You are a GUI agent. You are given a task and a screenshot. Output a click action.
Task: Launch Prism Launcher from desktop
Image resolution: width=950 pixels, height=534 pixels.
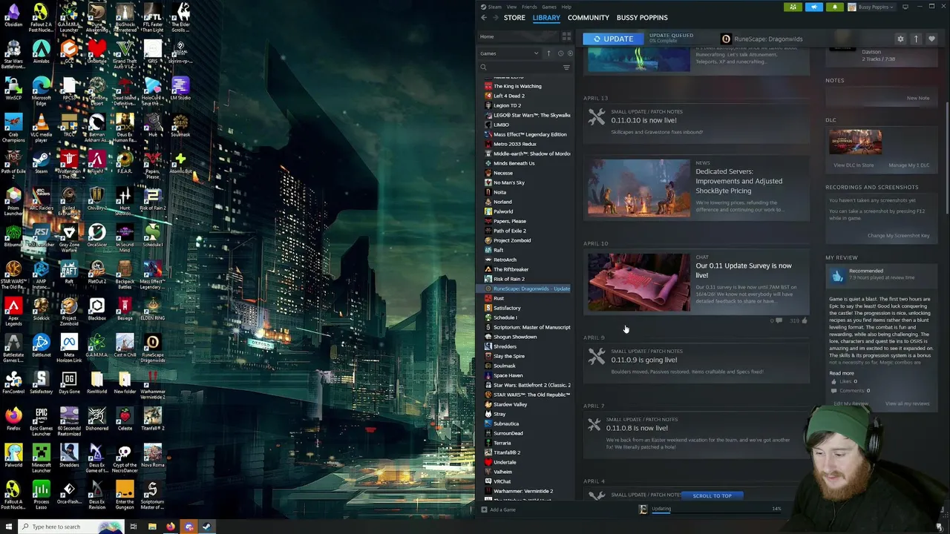(x=13, y=201)
